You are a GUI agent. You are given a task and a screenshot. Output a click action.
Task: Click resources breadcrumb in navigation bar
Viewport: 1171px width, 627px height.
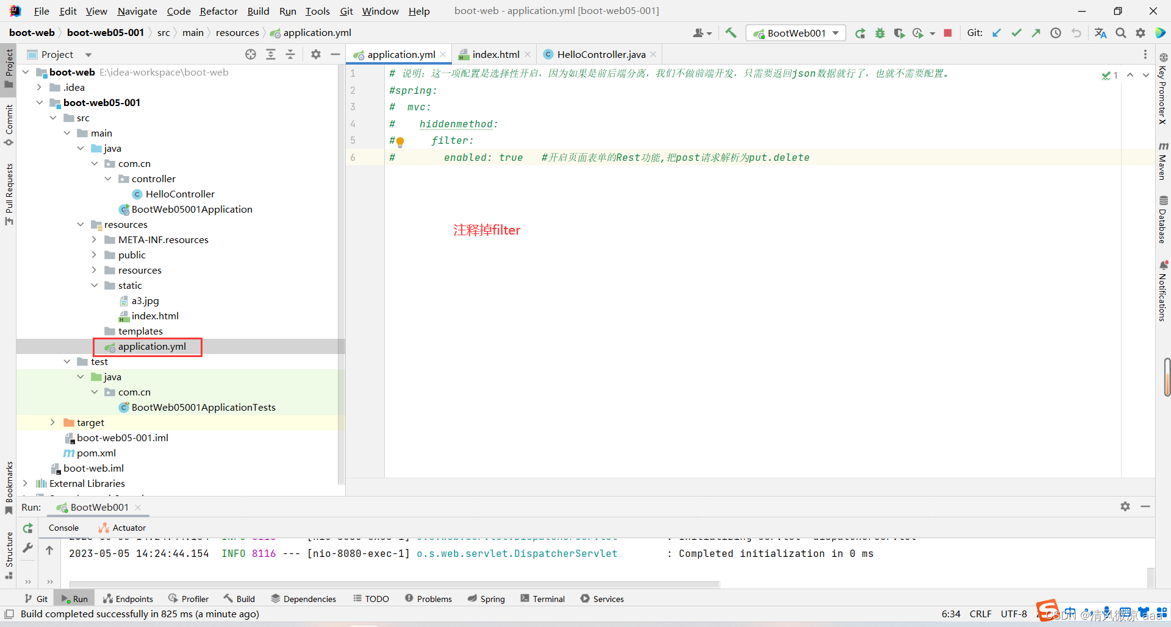[237, 33]
